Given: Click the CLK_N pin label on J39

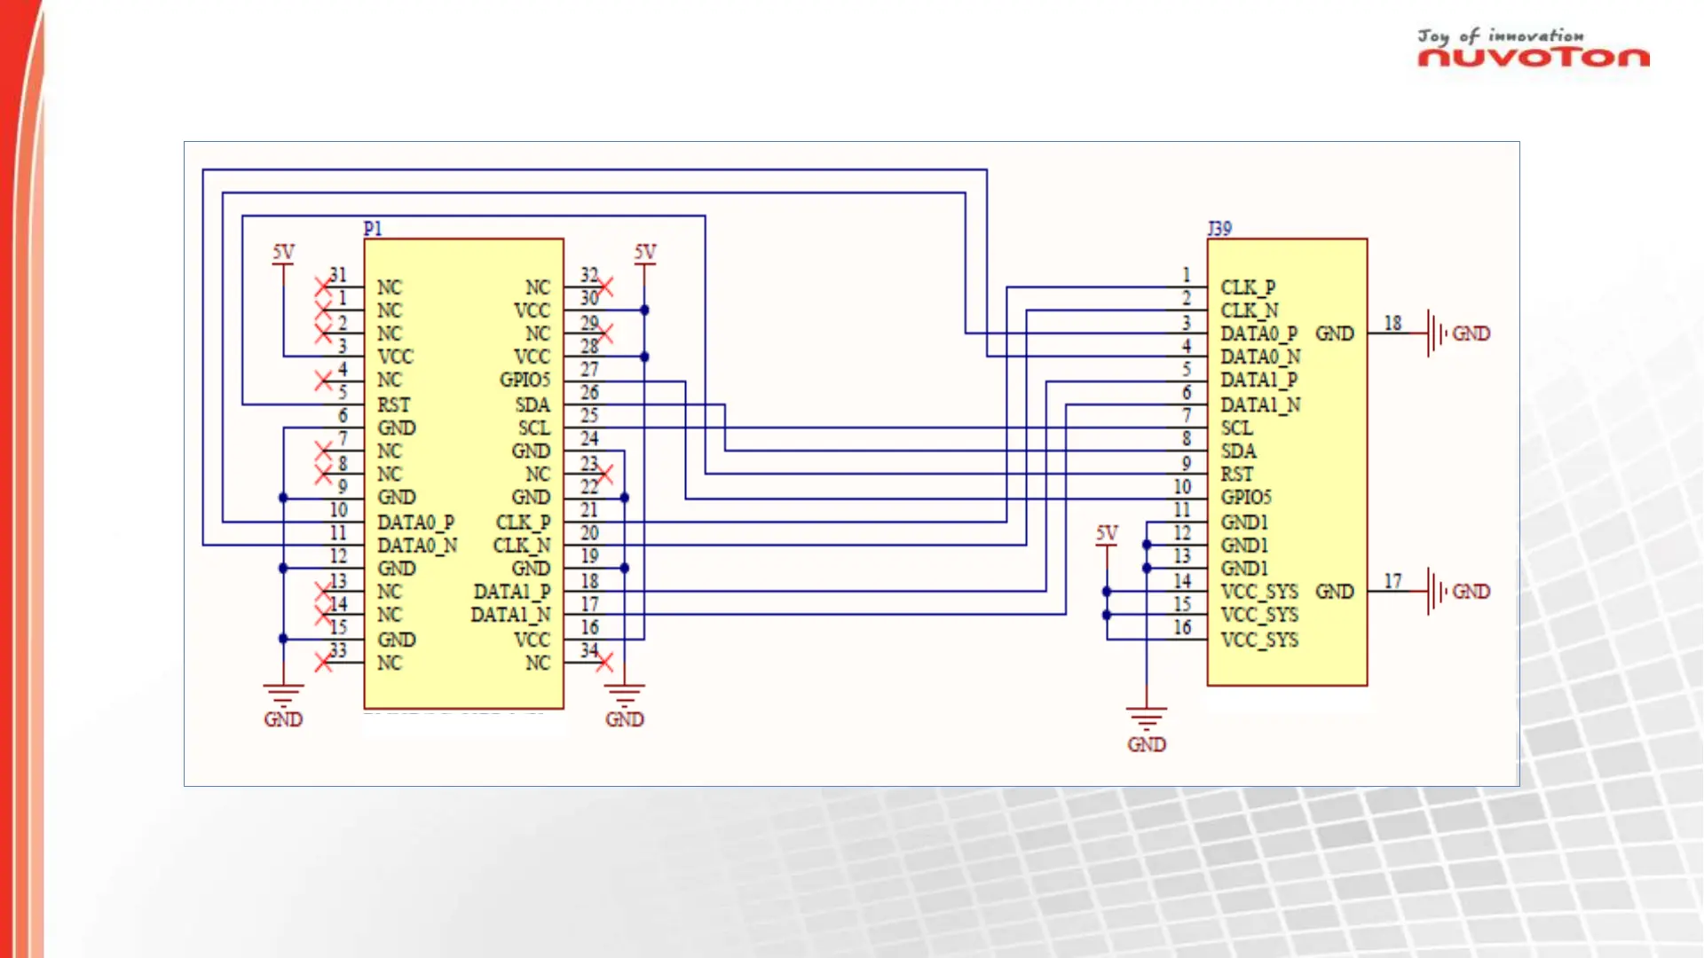Looking at the screenshot, I should click(1250, 310).
